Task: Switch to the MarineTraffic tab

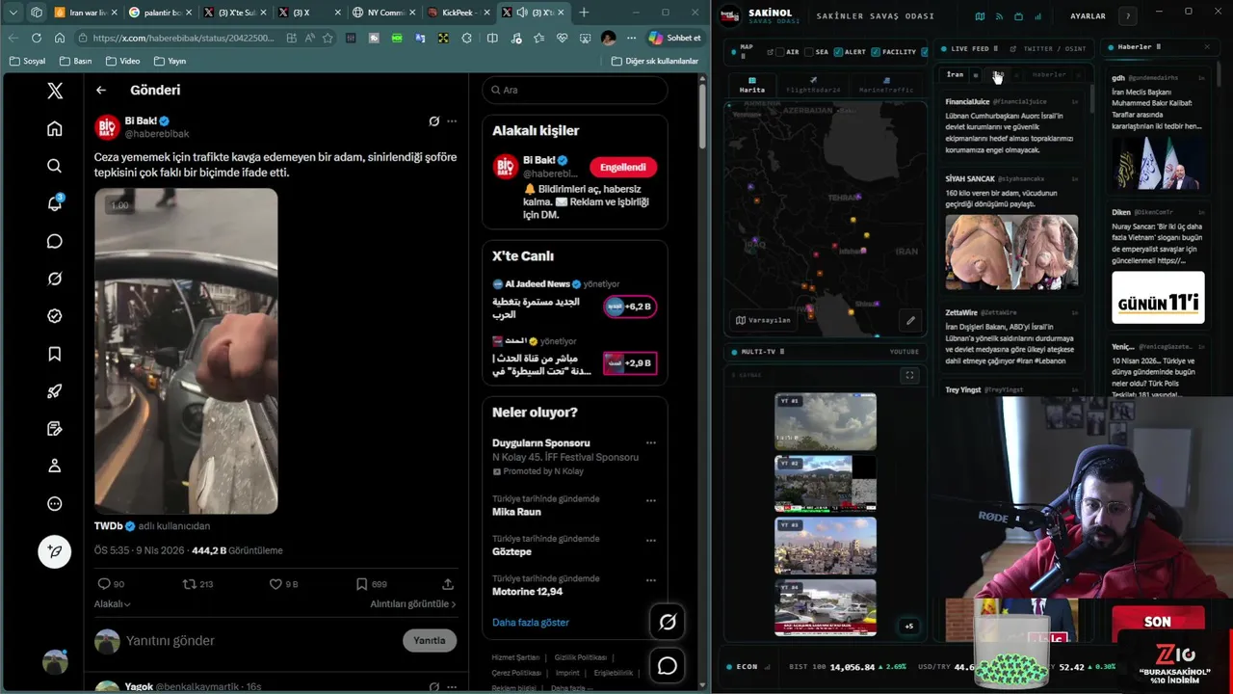Action: point(886,85)
